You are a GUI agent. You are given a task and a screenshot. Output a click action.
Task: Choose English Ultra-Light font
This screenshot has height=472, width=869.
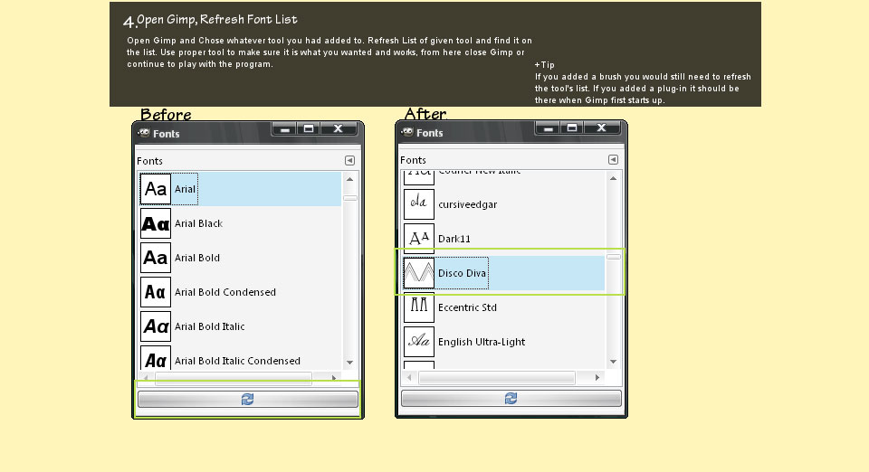coord(503,342)
